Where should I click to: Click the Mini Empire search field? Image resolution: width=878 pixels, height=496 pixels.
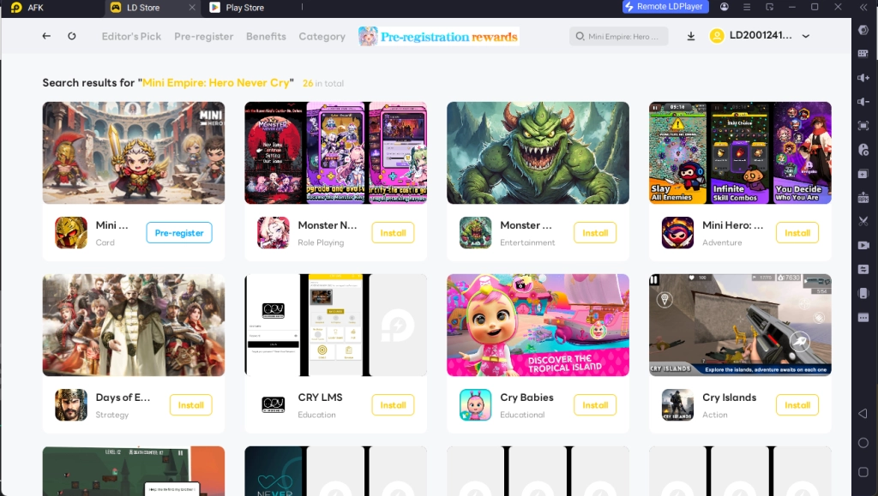(619, 36)
